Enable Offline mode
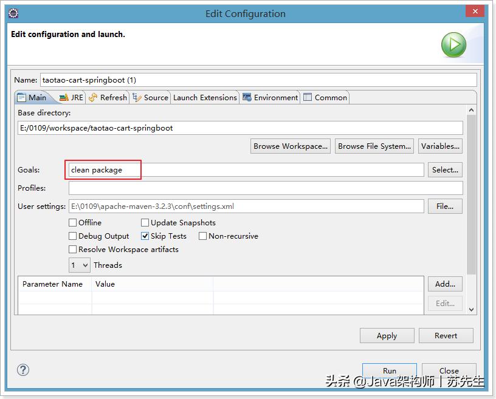This screenshot has width=496, height=399. [72, 222]
